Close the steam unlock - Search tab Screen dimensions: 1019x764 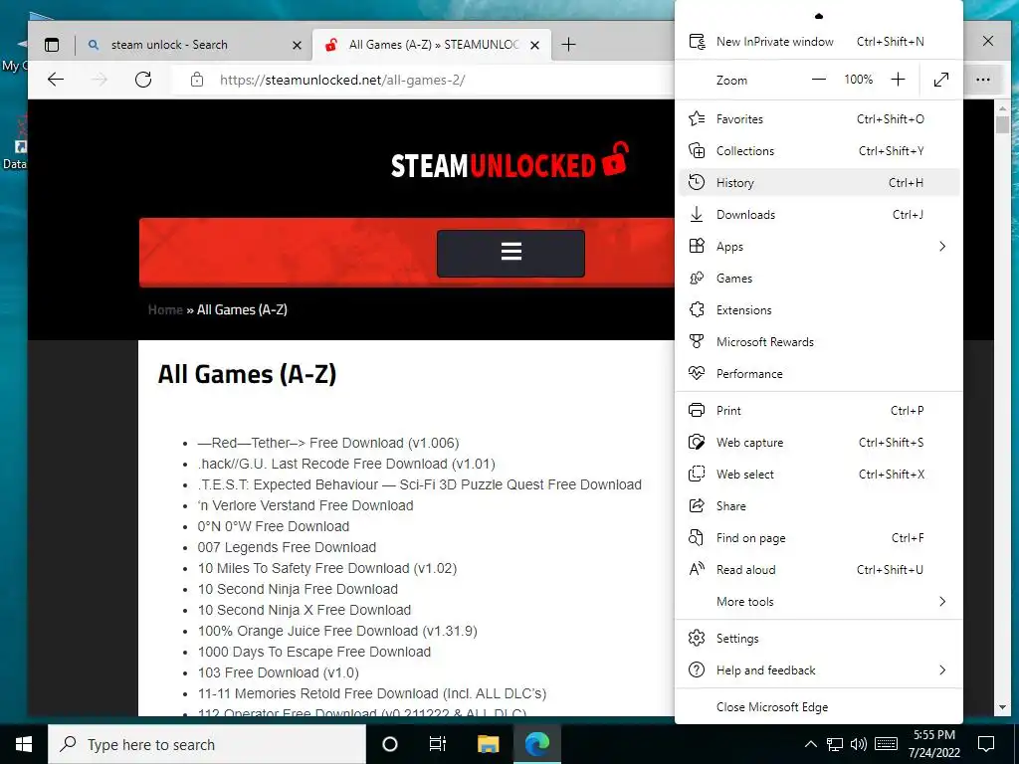pyautogui.click(x=297, y=45)
